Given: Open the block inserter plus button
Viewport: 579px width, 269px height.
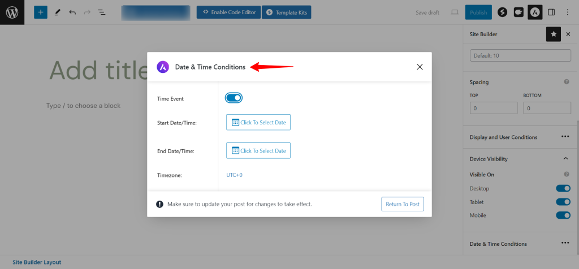Looking at the screenshot, I should click(x=41, y=12).
